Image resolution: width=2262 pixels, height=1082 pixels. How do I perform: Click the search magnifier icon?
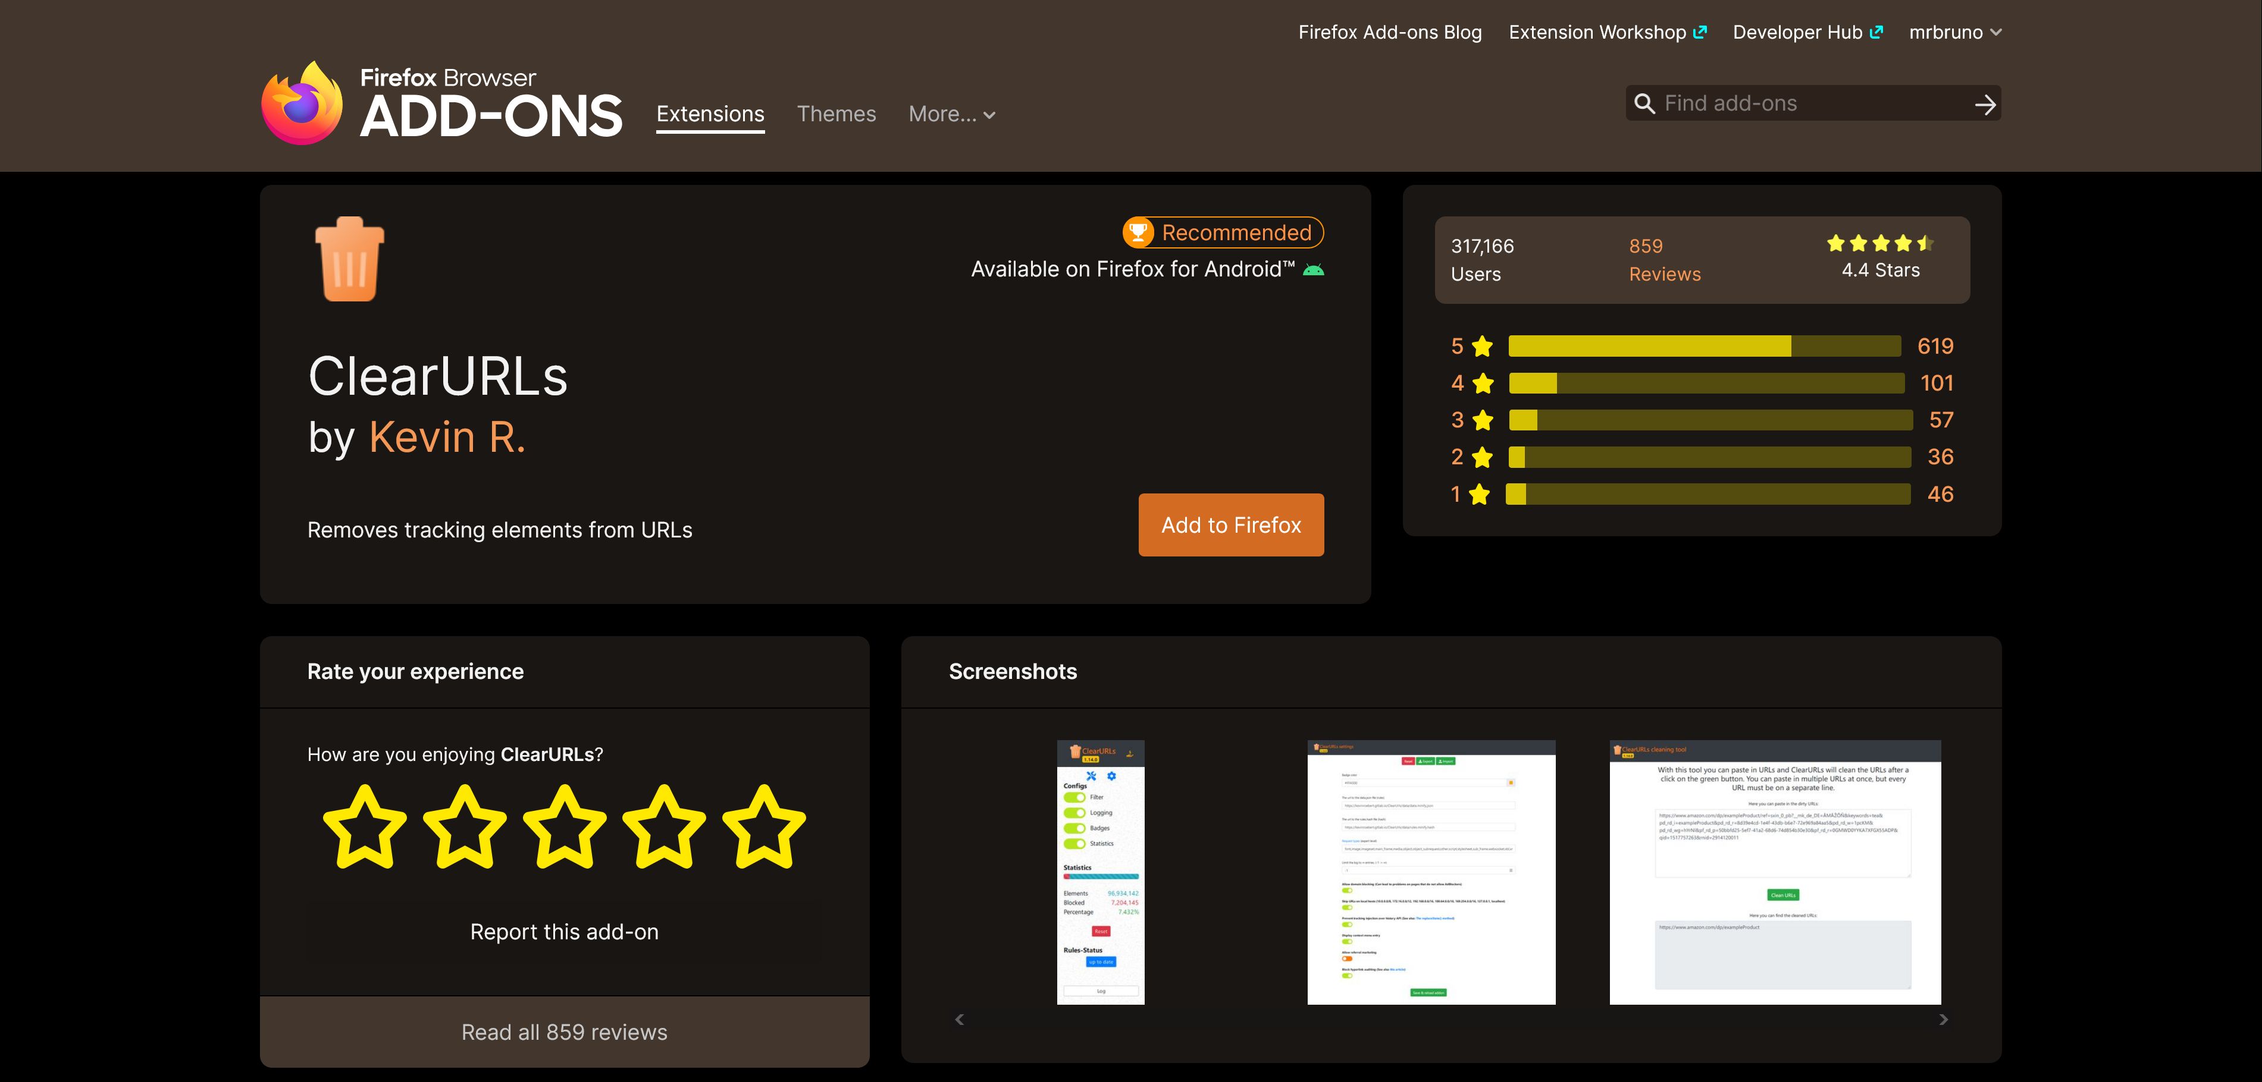click(1644, 103)
